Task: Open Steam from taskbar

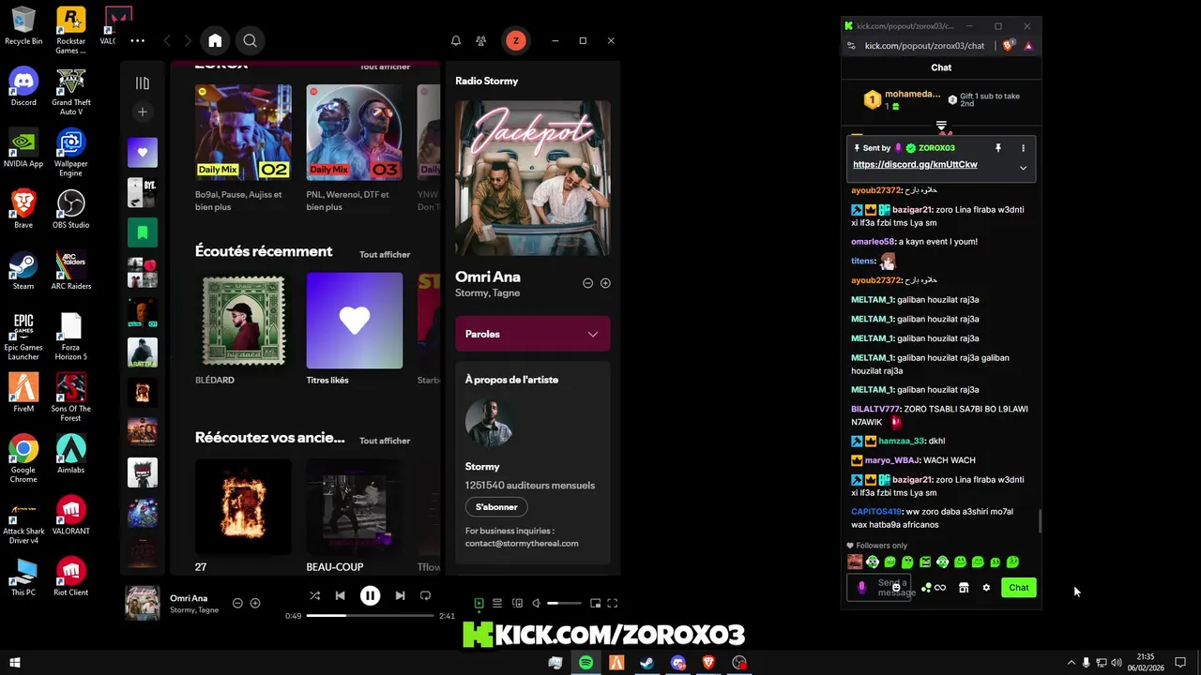Action: click(647, 663)
